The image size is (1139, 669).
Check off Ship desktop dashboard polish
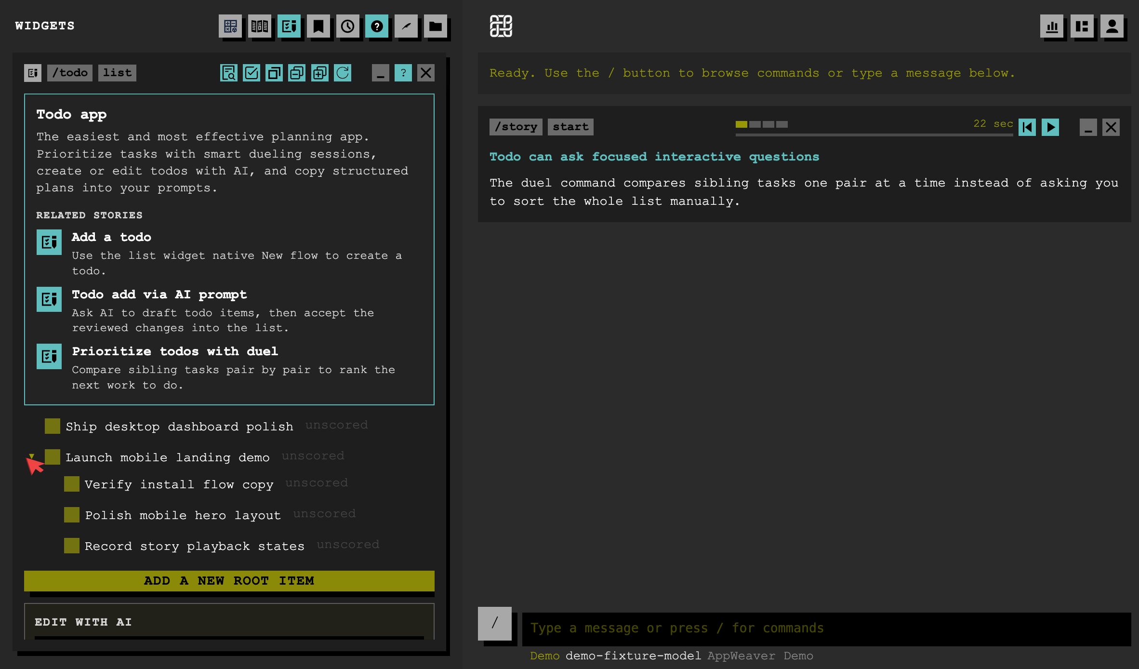point(53,426)
